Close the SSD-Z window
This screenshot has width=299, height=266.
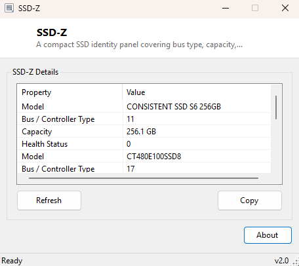(285, 9)
